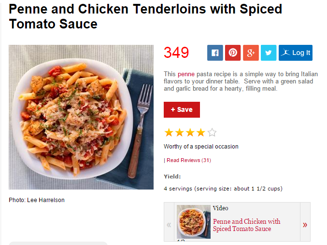
Task: Select the second rating star
Action: [180, 133]
